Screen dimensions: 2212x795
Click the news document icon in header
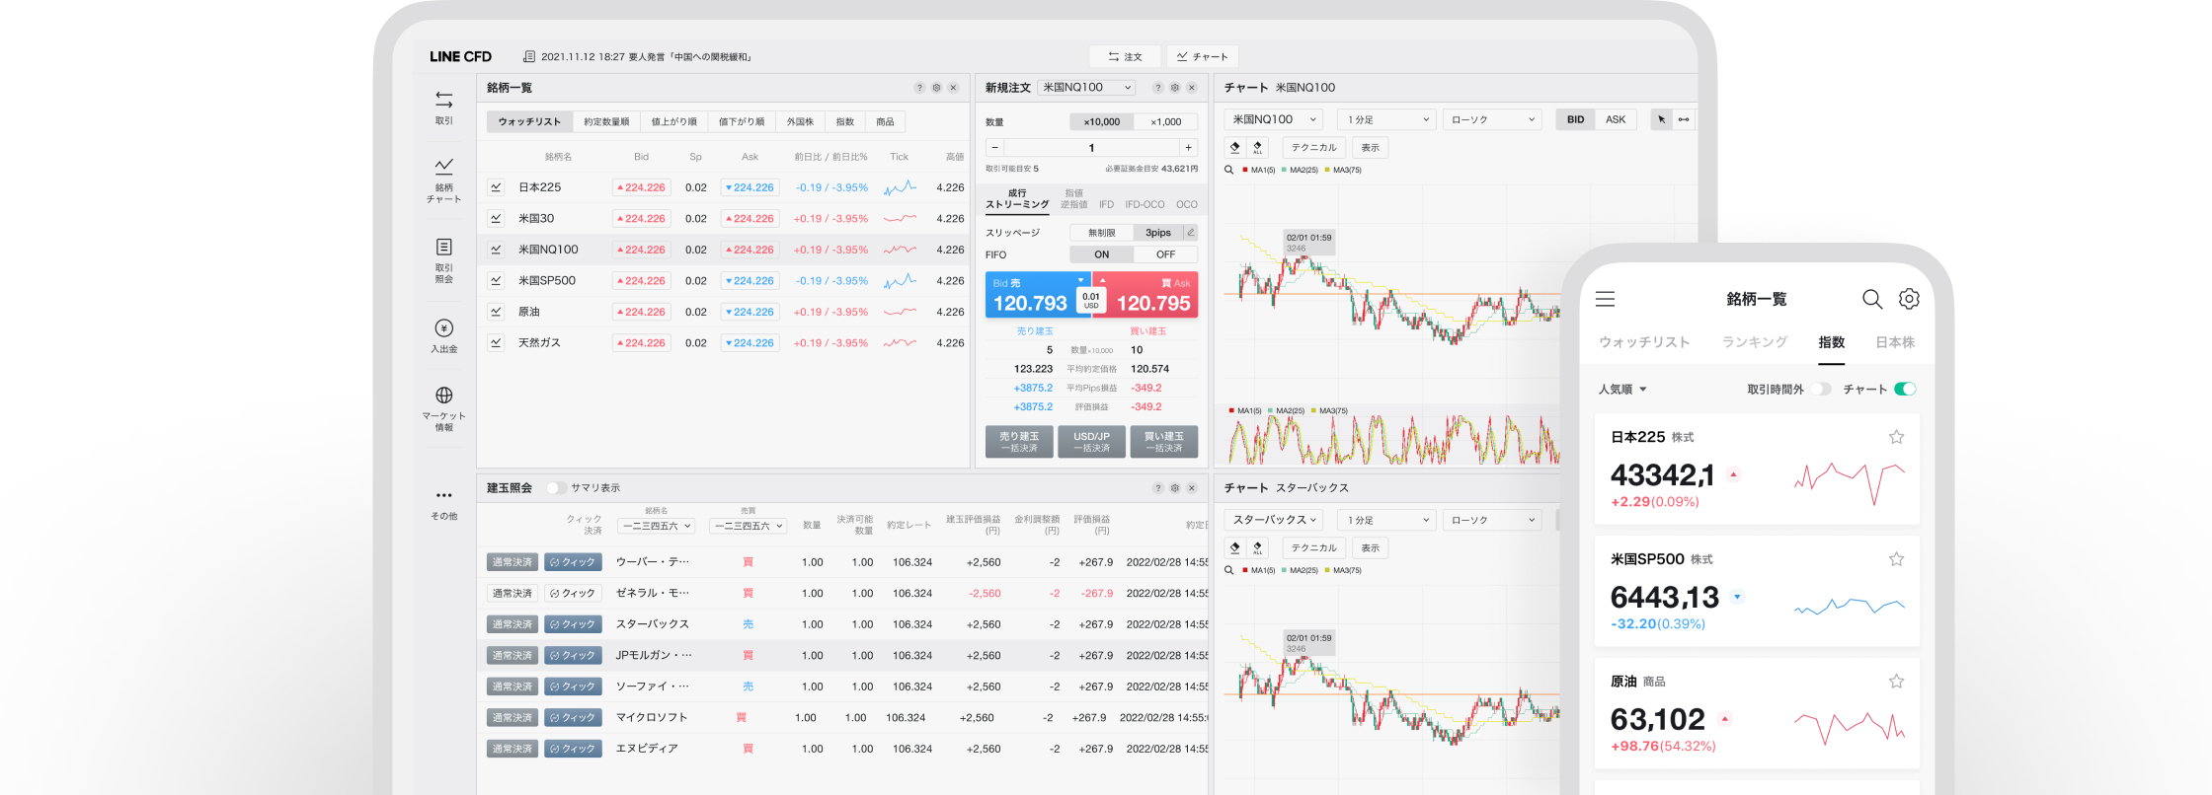click(529, 56)
